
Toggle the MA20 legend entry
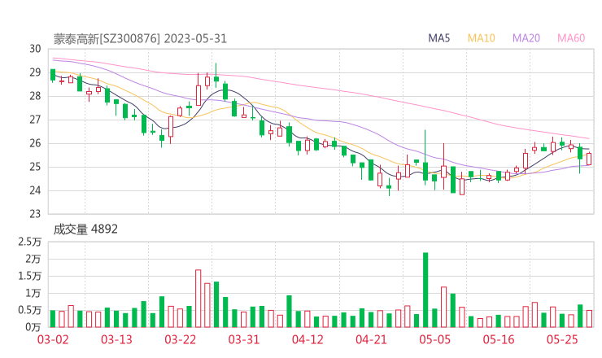[x=526, y=38]
